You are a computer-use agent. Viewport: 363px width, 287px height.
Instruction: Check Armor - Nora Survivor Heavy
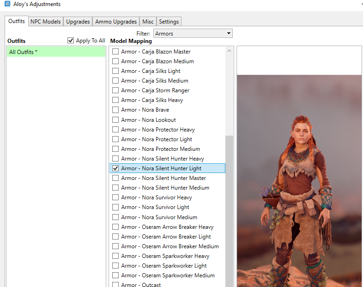(x=115, y=197)
